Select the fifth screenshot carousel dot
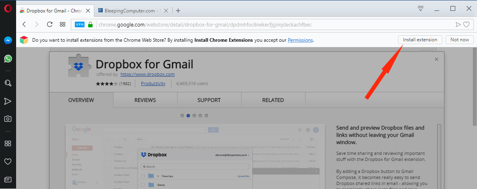This screenshot has height=189, width=477. (206, 116)
